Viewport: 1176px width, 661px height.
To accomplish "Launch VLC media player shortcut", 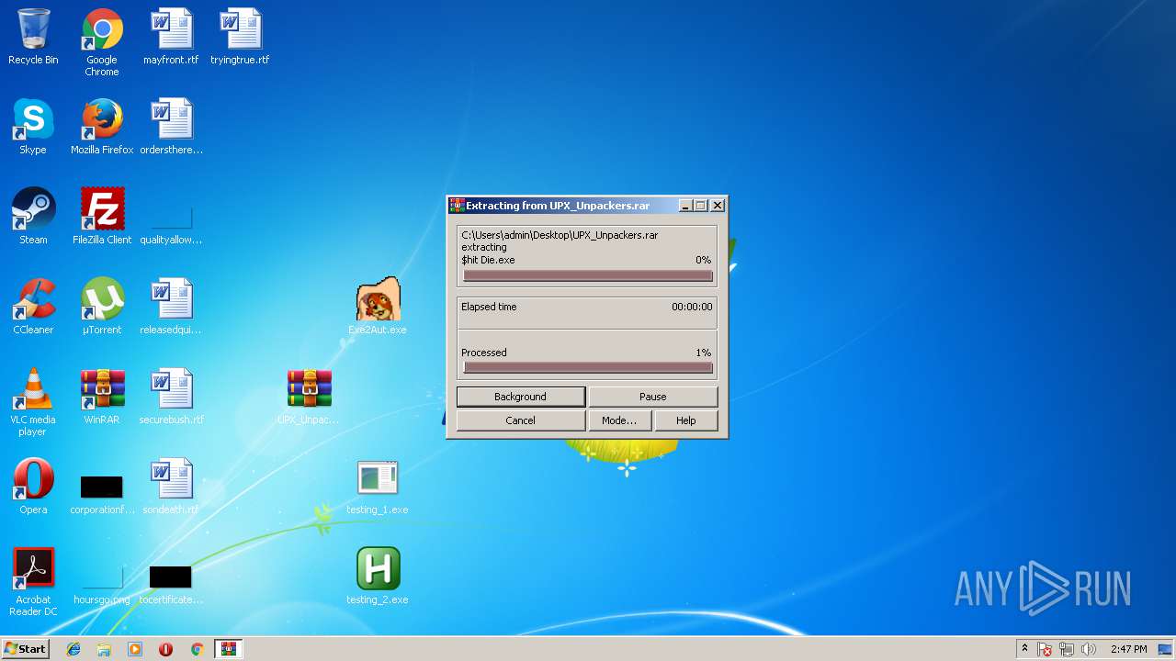I will pos(33,402).
